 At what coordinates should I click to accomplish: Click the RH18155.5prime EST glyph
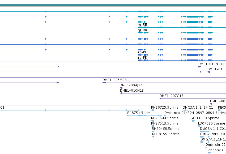tap(153, 137)
